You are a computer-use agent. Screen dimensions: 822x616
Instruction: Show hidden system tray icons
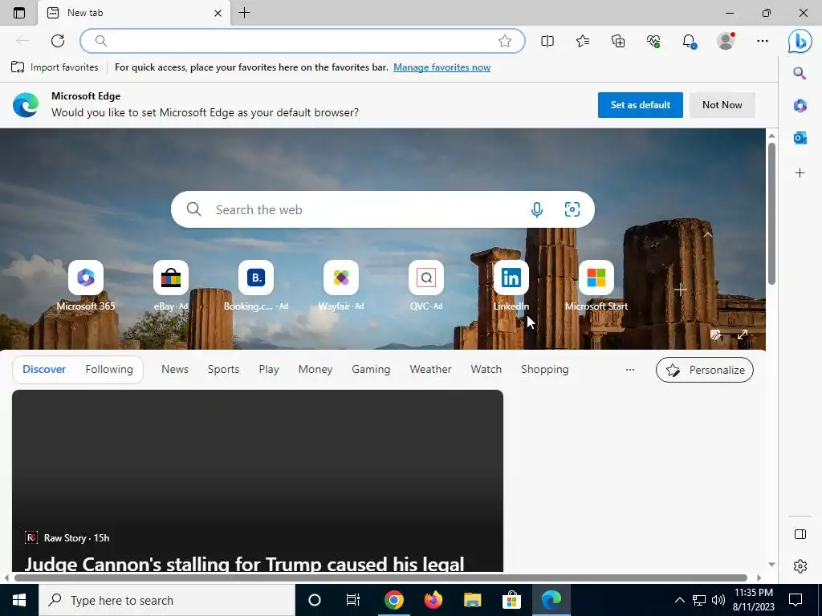pos(679,600)
